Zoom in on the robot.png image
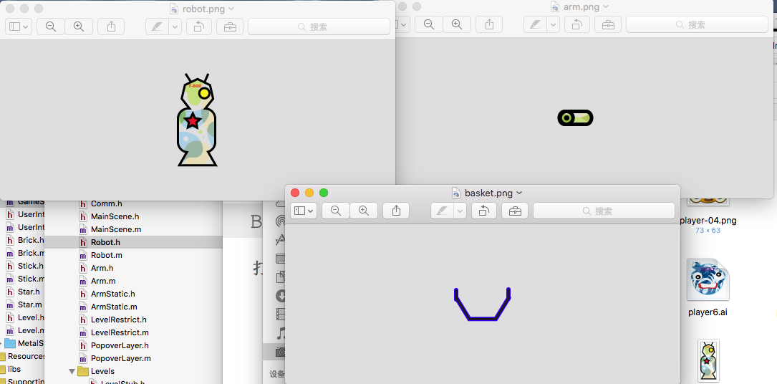Viewport: 777px width, 384px height. [x=79, y=27]
